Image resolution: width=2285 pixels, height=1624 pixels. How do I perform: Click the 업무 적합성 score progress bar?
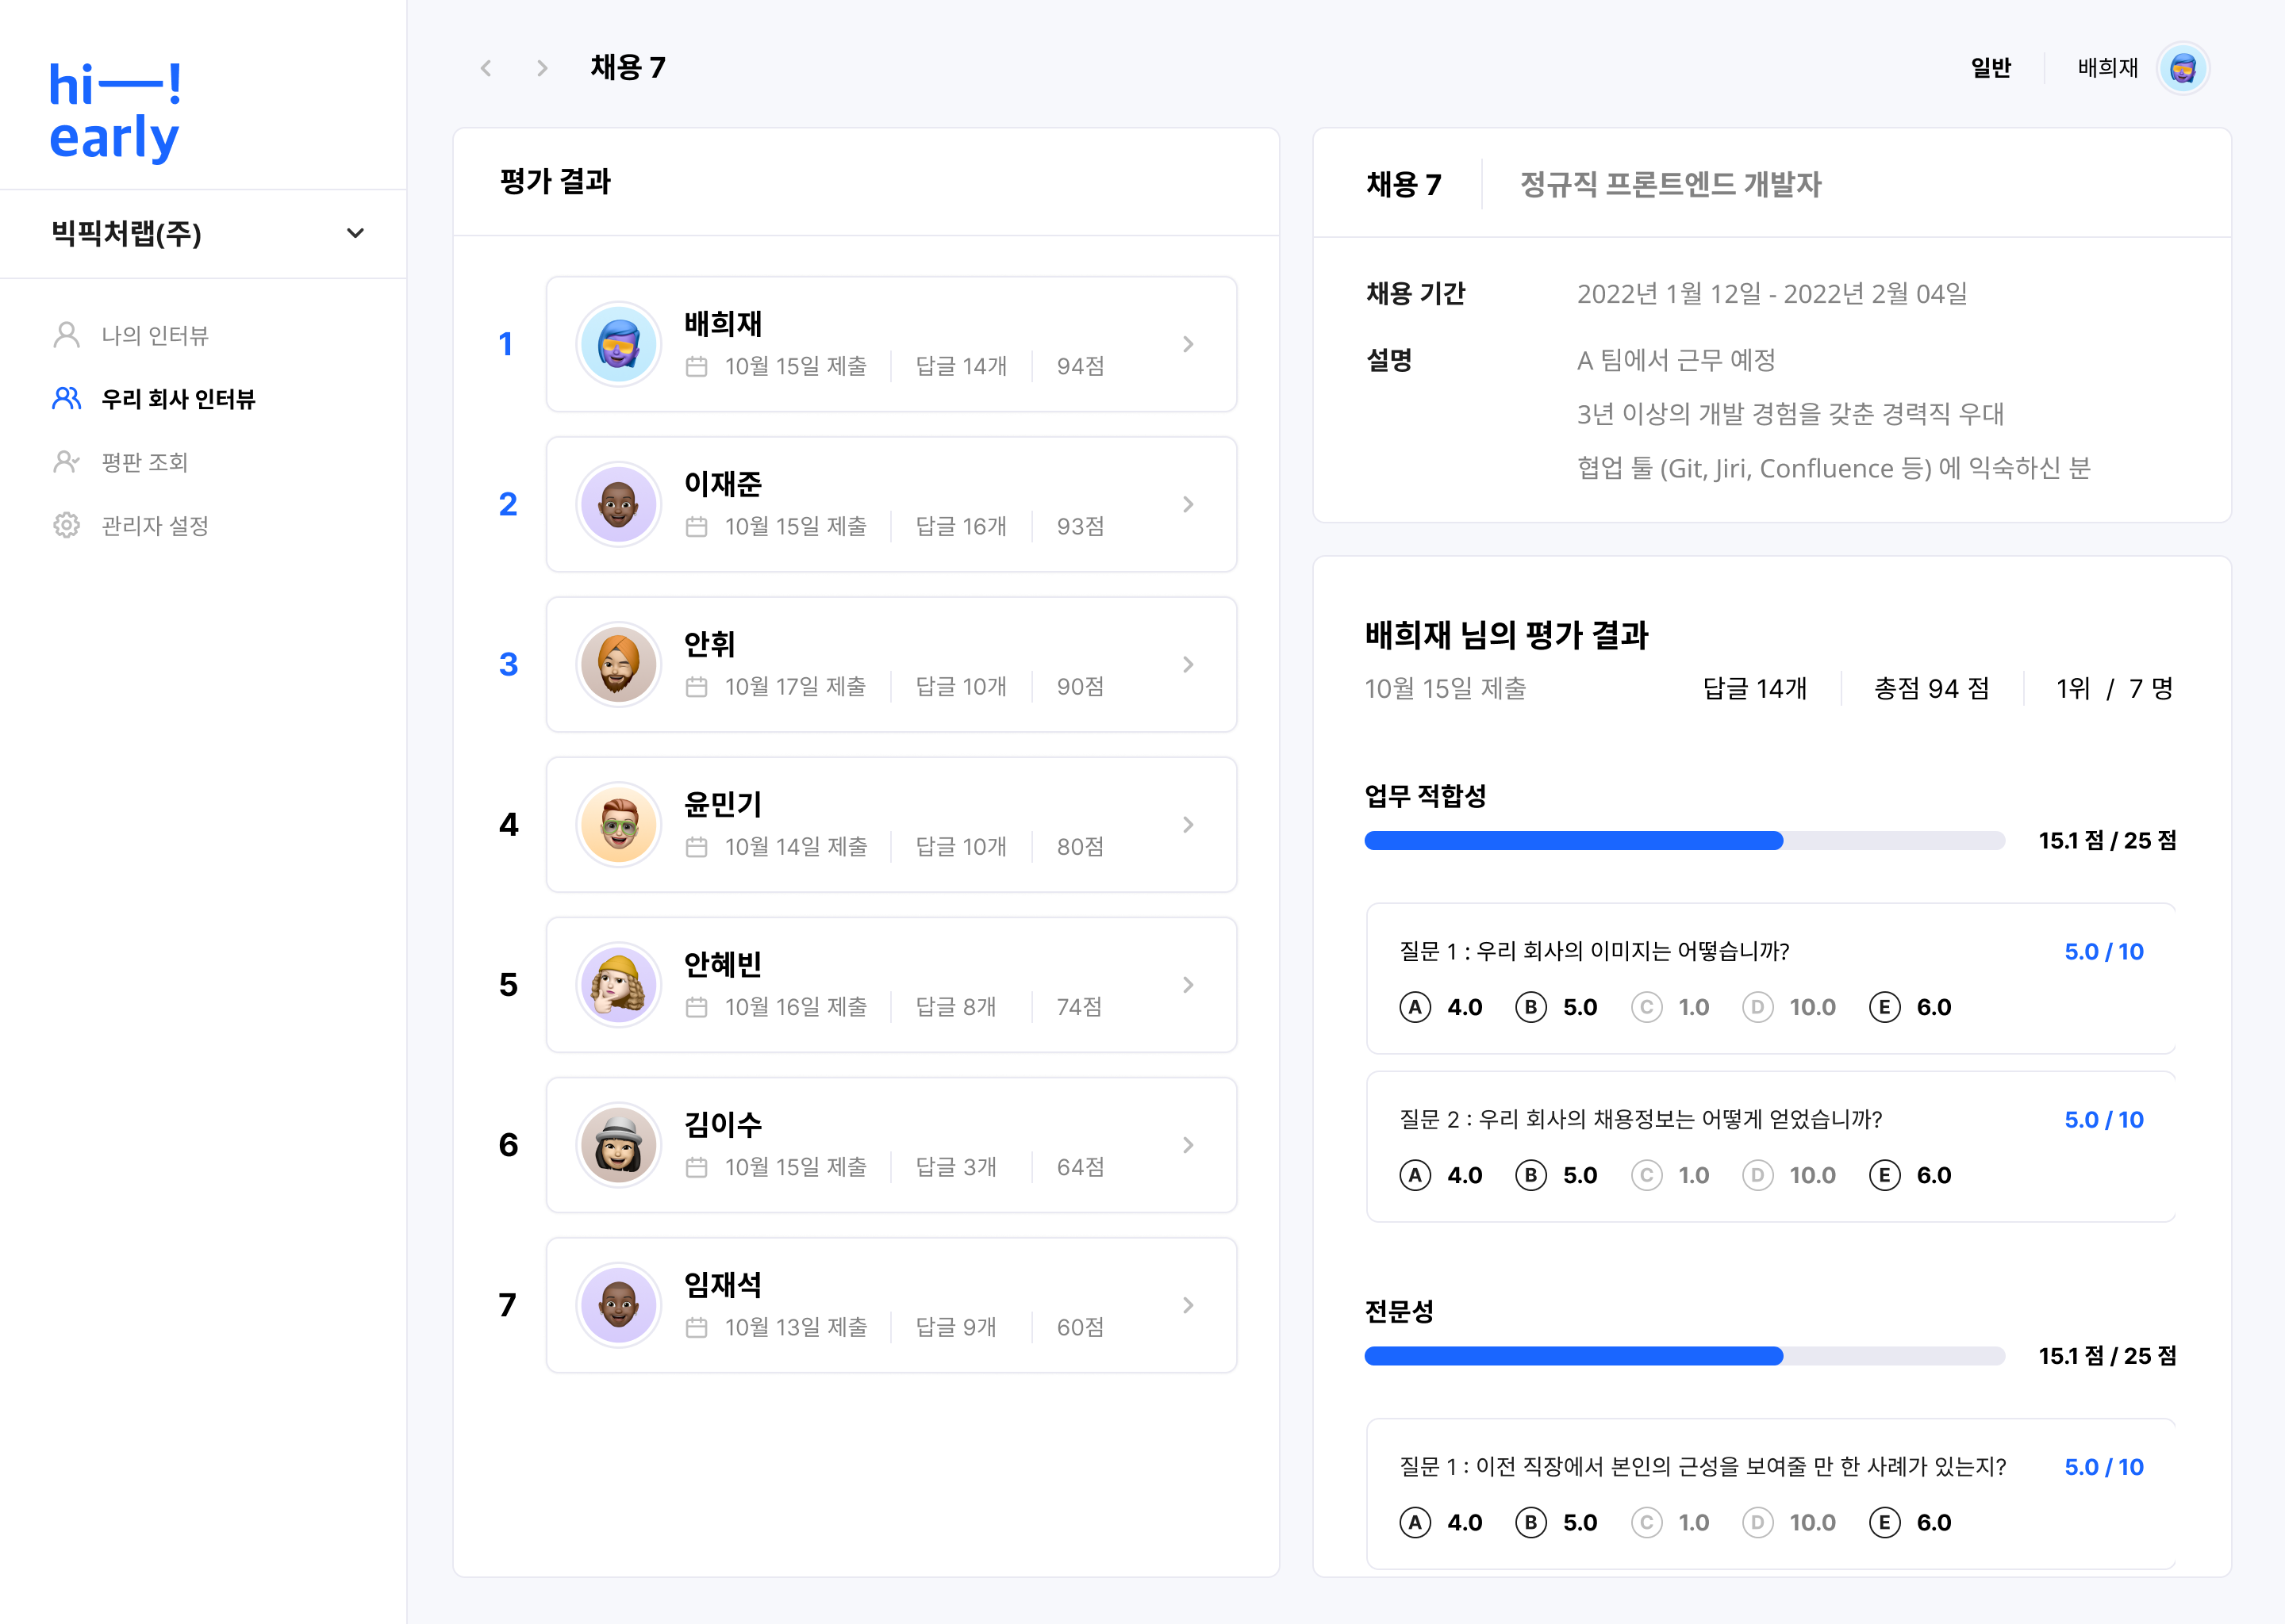point(1684,840)
